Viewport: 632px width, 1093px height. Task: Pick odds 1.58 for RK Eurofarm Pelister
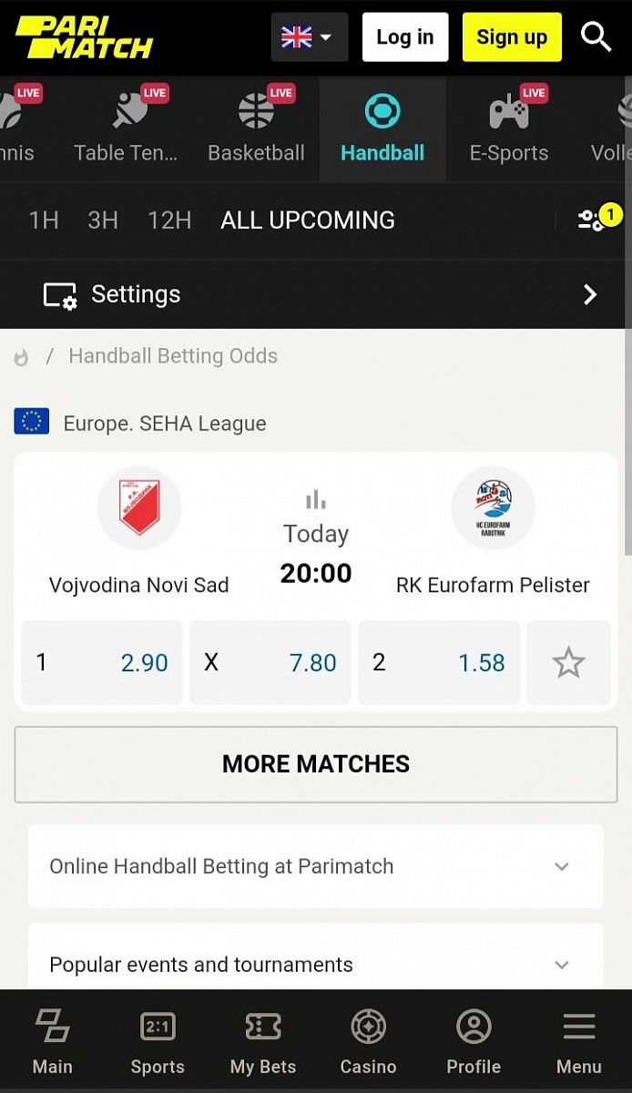[439, 662]
